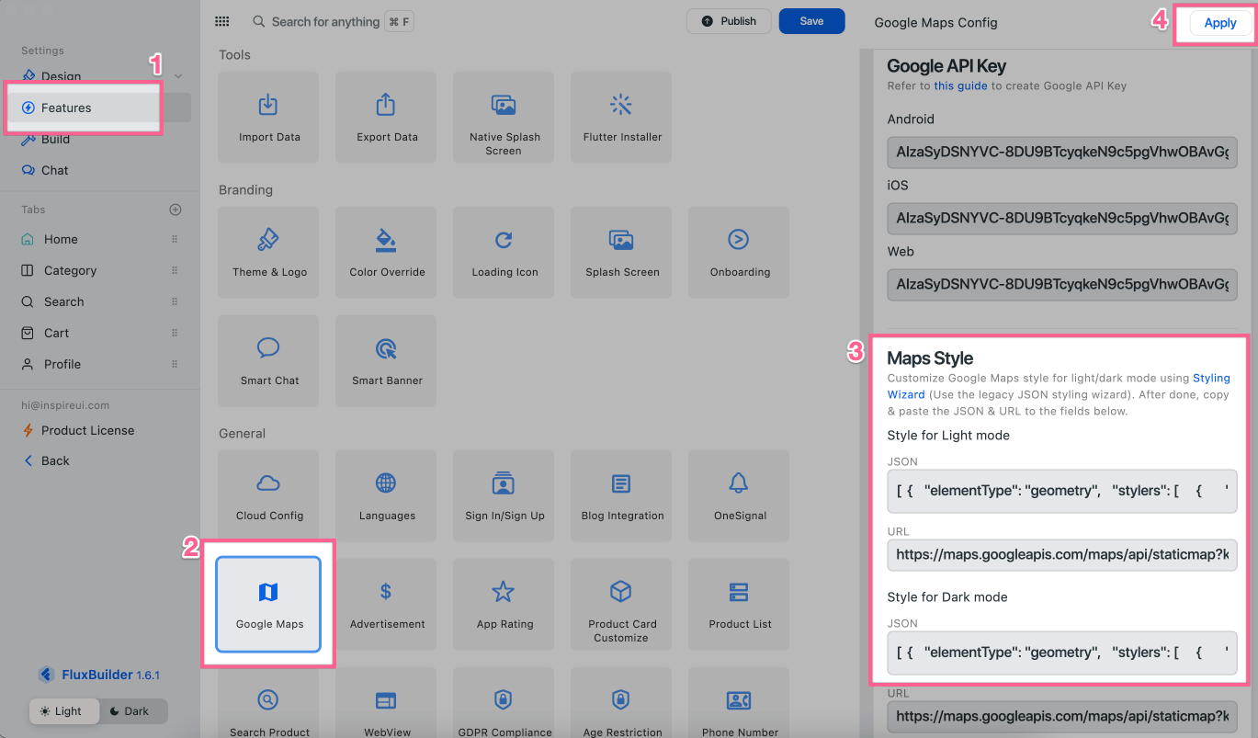Image resolution: width=1258 pixels, height=738 pixels.
Task: Open the OneSignal feature tile
Action: 739,495
